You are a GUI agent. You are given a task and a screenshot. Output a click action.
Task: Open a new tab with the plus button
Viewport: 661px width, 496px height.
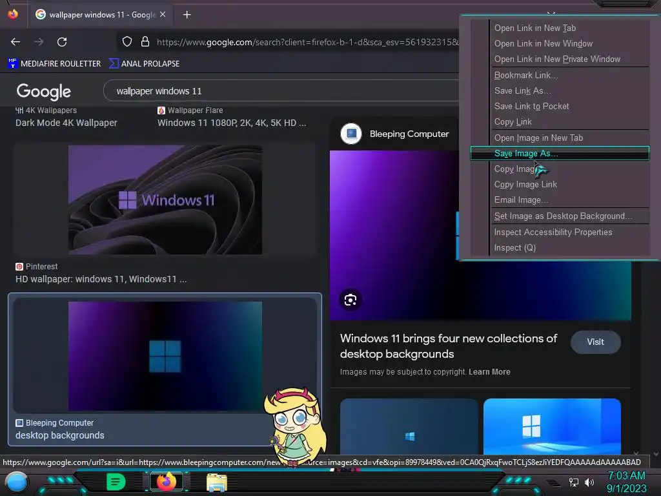pyautogui.click(x=187, y=15)
